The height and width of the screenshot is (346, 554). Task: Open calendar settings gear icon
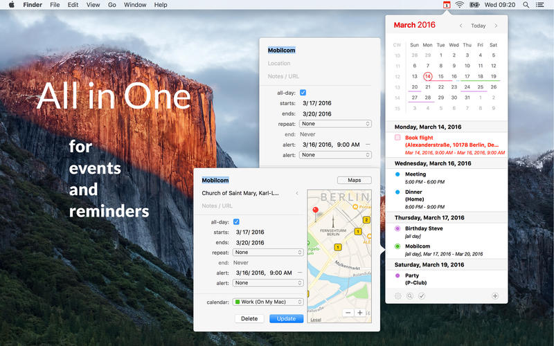click(x=397, y=296)
